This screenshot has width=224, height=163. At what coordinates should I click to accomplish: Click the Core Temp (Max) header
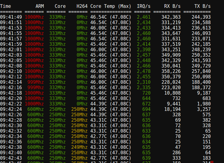pos(111,6)
